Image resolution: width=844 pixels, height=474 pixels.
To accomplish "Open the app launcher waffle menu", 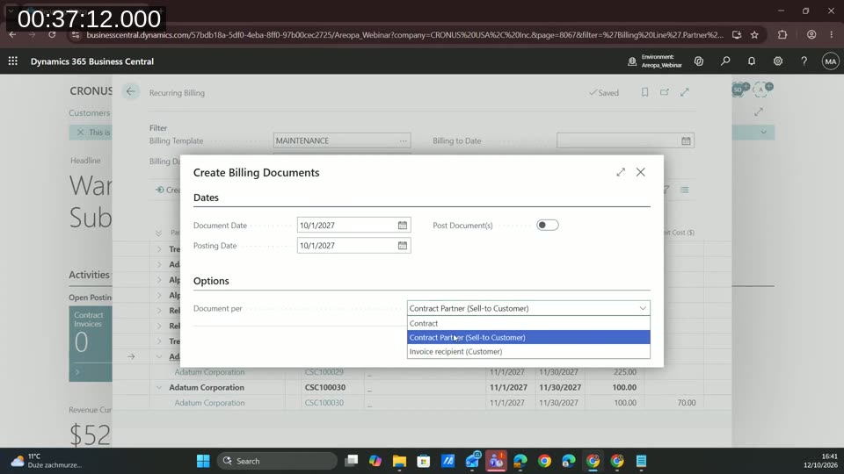I will [13, 61].
